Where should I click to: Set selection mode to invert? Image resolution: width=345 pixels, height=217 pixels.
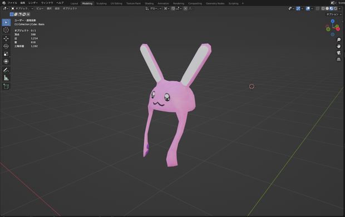[24, 14]
